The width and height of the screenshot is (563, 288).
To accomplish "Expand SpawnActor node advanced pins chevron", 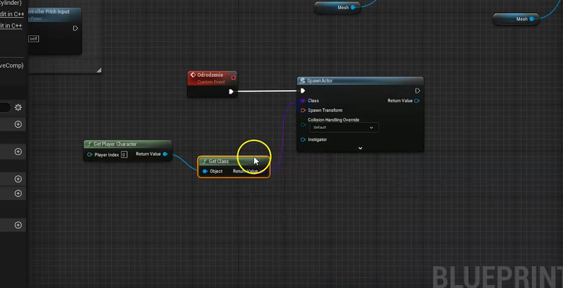I will (x=360, y=148).
